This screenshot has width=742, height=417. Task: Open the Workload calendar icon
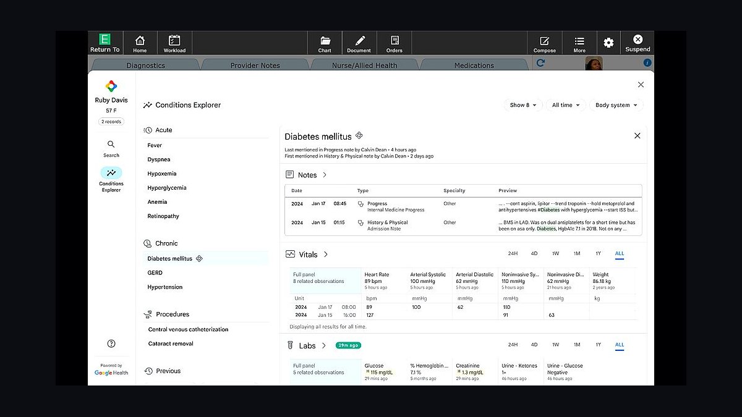pos(174,40)
